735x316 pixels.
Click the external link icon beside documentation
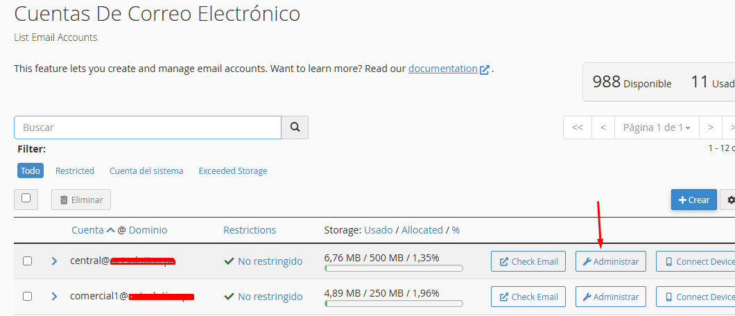coord(485,69)
